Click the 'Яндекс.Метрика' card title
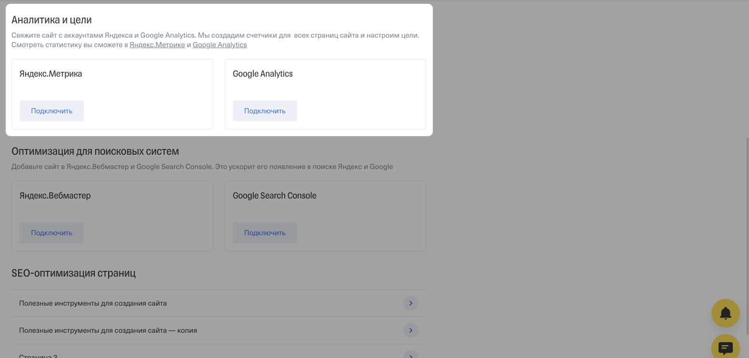The width and height of the screenshot is (749, 358). click(x=50, y=74)
